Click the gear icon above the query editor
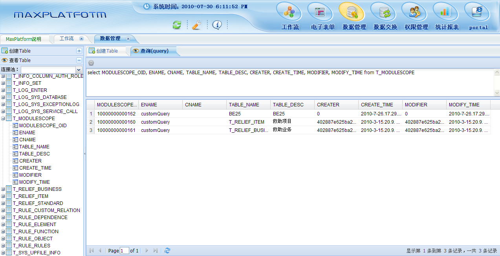This screenshot has width=500, height=256. click(x=91, y=63)
